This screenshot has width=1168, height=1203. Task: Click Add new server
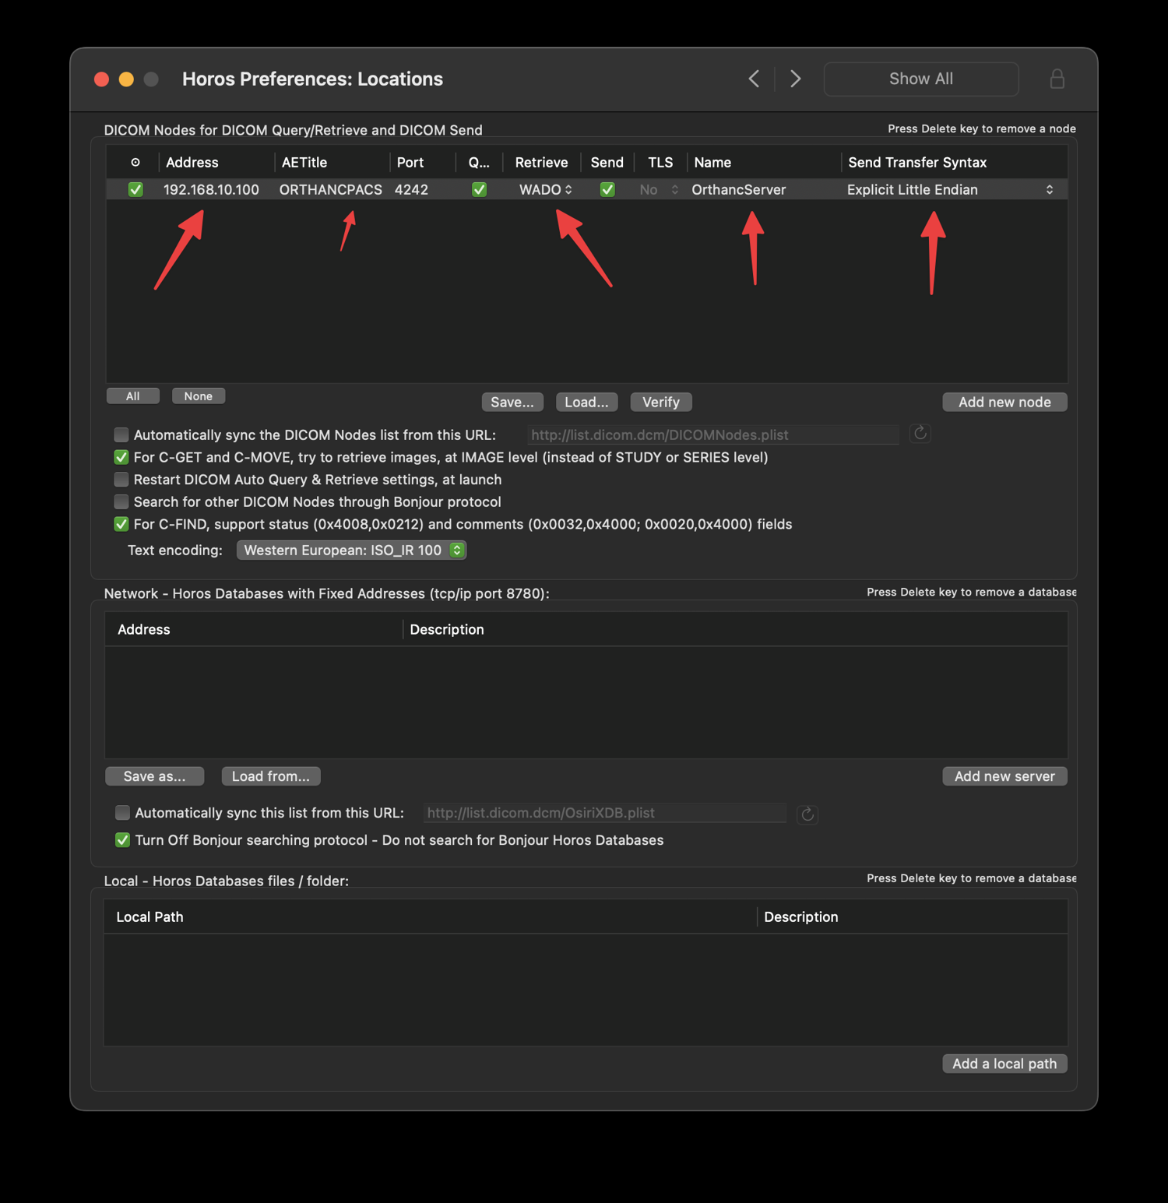coord(1004,776)
